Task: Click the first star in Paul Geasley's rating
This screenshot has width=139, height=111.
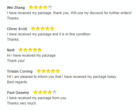Action: [35, 92]
